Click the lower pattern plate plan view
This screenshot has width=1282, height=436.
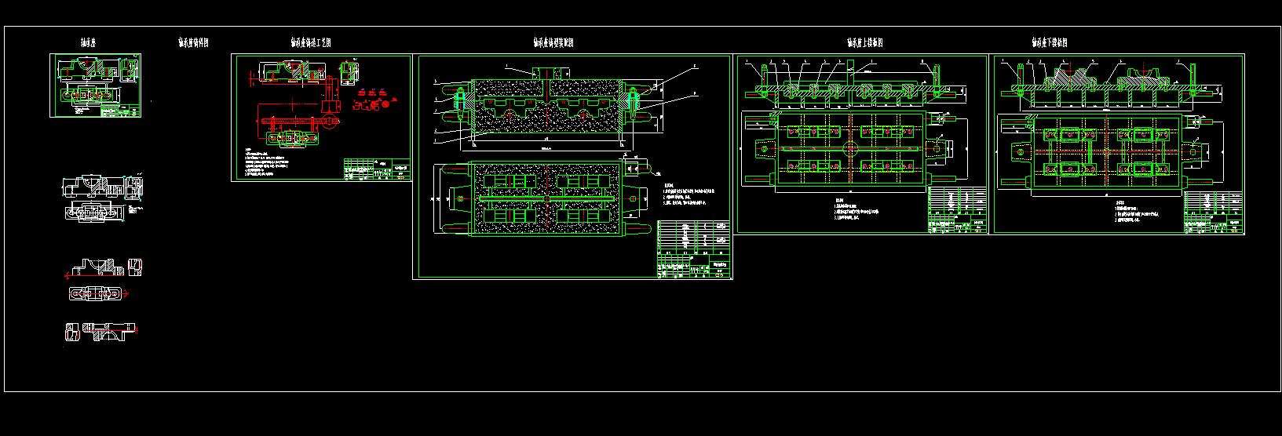click(1107, 152)
